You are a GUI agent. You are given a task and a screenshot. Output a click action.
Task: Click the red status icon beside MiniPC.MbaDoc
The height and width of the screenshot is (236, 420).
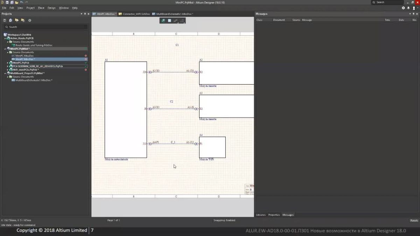tap(86, 56)
